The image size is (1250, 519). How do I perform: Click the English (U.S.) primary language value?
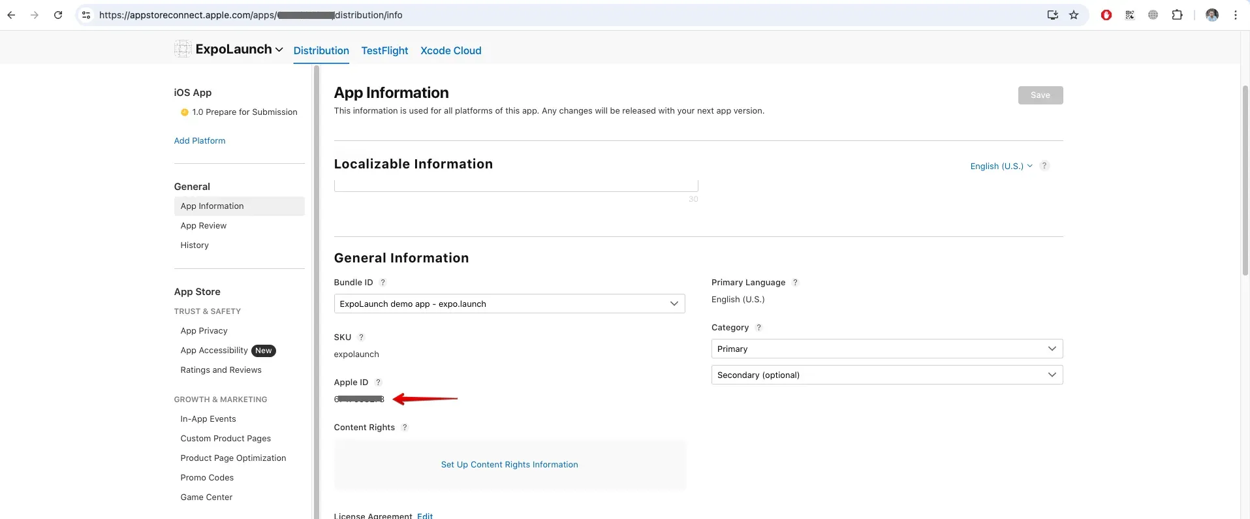[x=738, y=300]
